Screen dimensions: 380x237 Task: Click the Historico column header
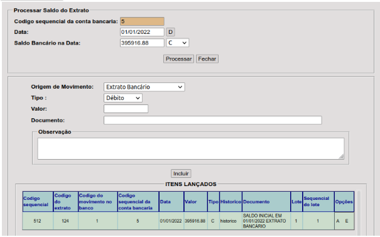[x=231, y=202]
